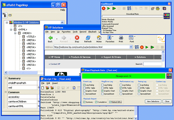Click green Play icon beside address bar
174x120 pixels.
coord(147,47)
